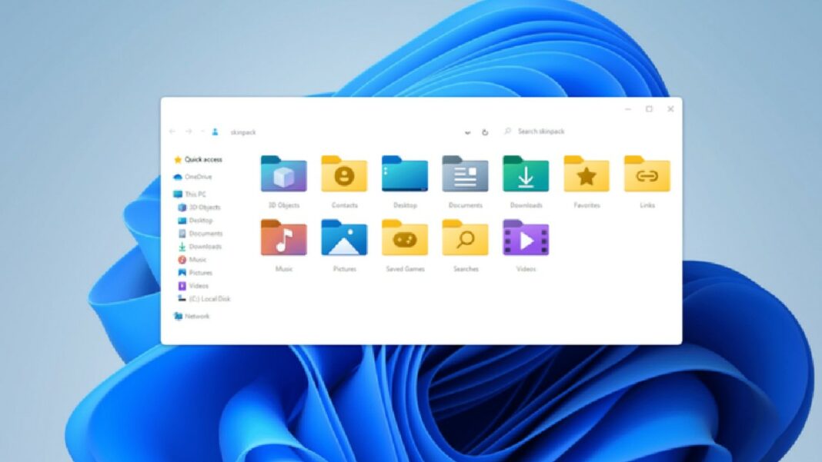Click the Searches folder label
This screenshot has width=822, height=462.
tap(466, 269)
